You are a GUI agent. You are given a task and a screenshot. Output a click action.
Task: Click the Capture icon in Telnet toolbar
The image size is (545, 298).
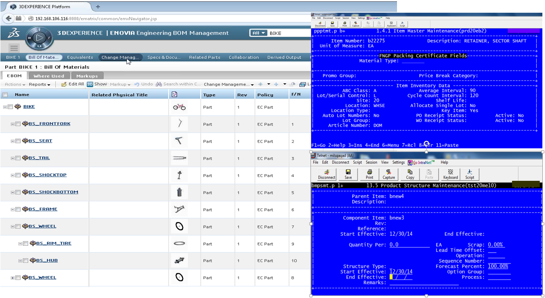click(x=389, y=173)
